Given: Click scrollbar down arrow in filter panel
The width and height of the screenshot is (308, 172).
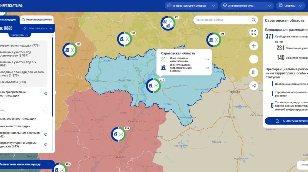Looking at the screenshot, I should (52, 150).
